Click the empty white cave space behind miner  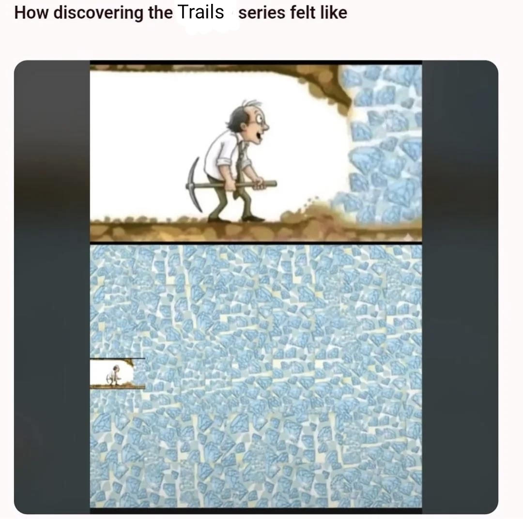coord(143,143)
